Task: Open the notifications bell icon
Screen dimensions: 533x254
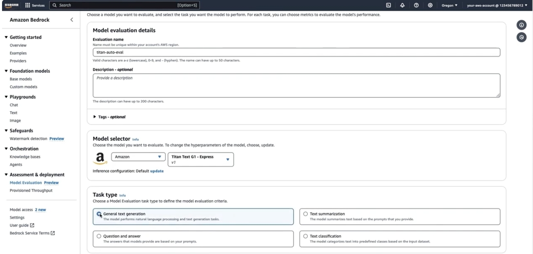Action: tap(402, 5)
